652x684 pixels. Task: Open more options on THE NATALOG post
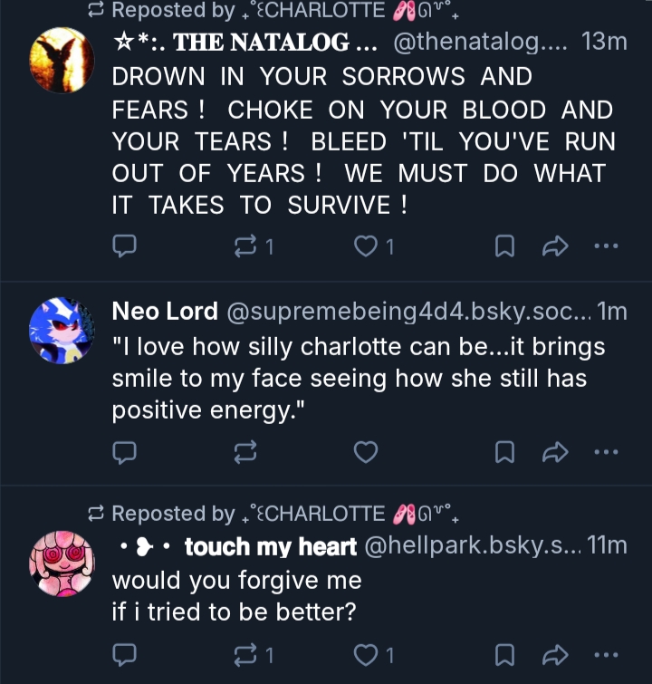[x=605, y=246]
